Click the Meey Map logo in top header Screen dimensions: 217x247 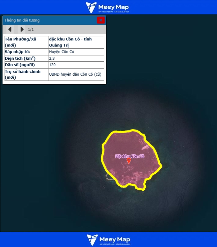(x=108, y=7)
